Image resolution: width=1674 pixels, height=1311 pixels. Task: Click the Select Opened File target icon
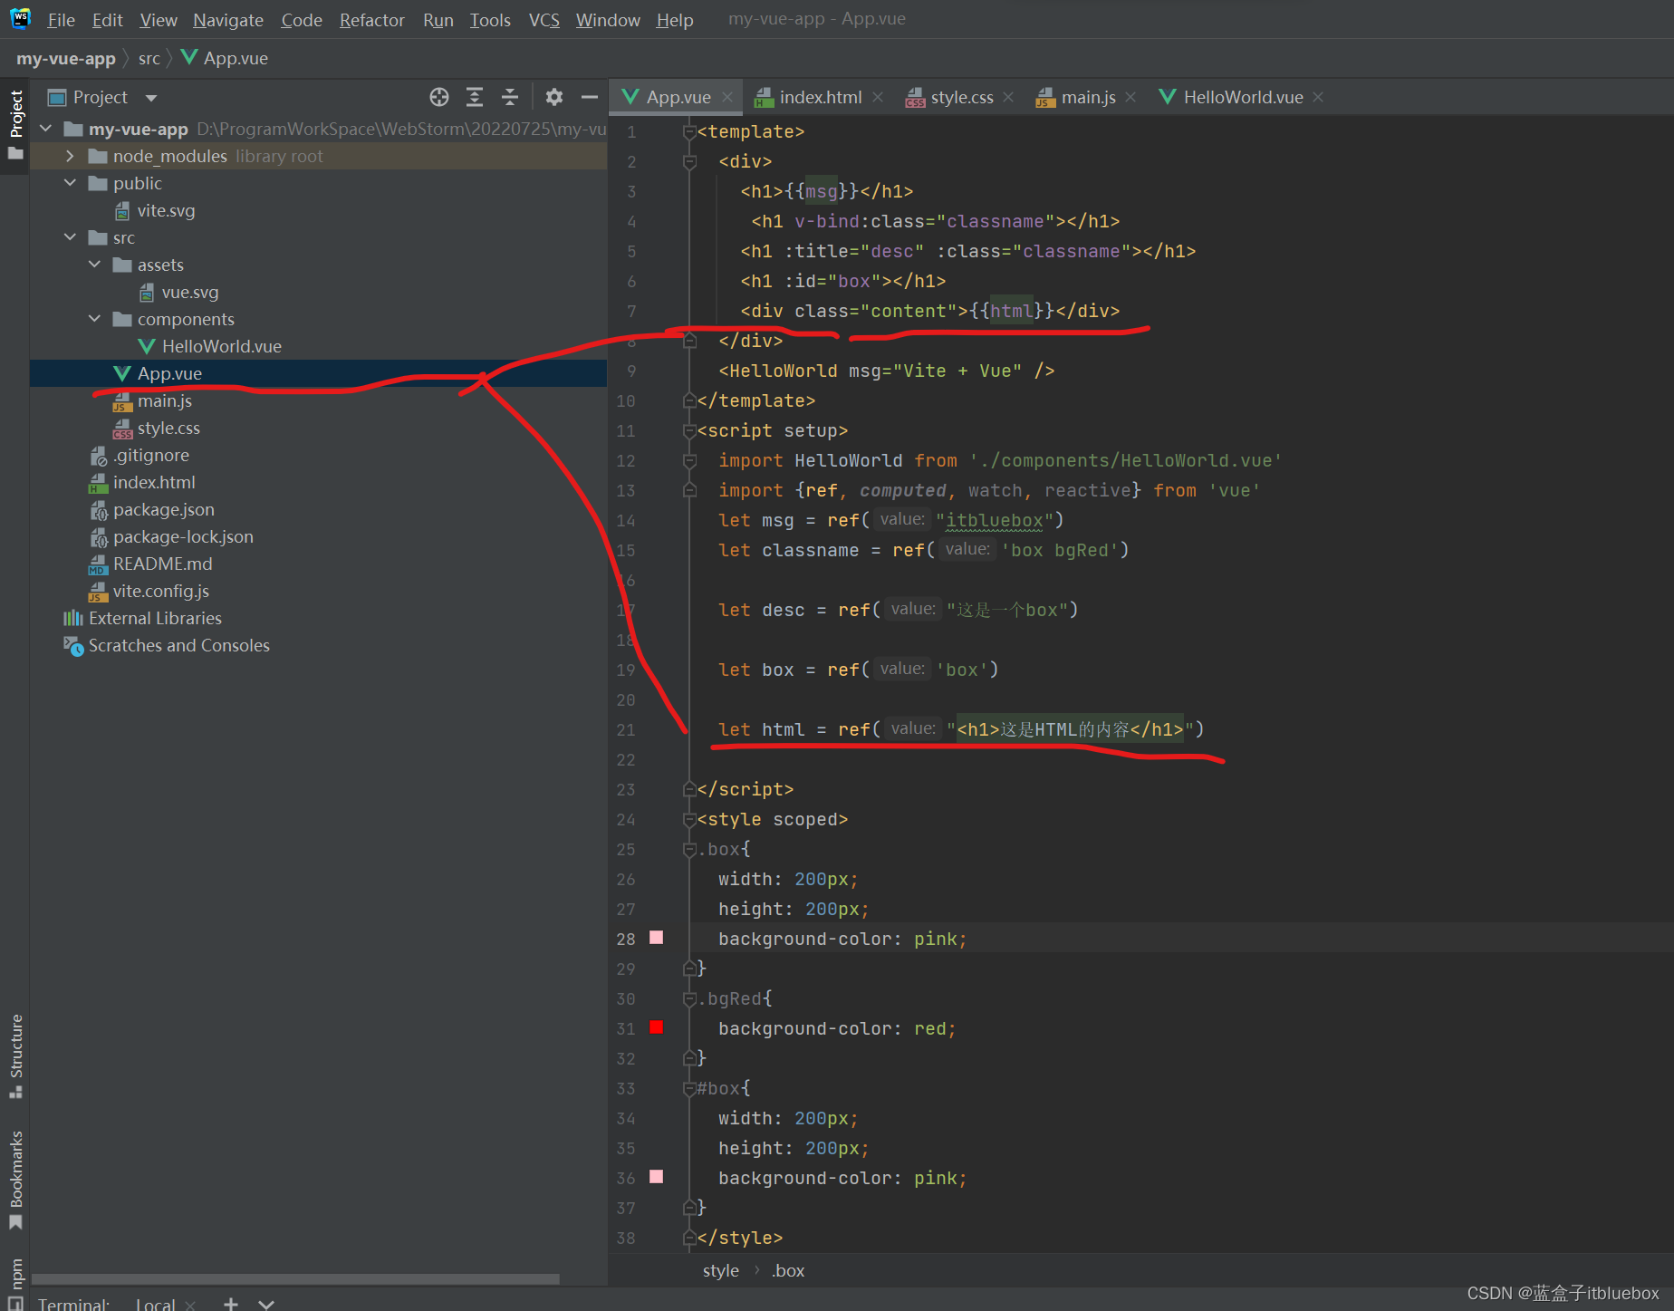(439, 97)
